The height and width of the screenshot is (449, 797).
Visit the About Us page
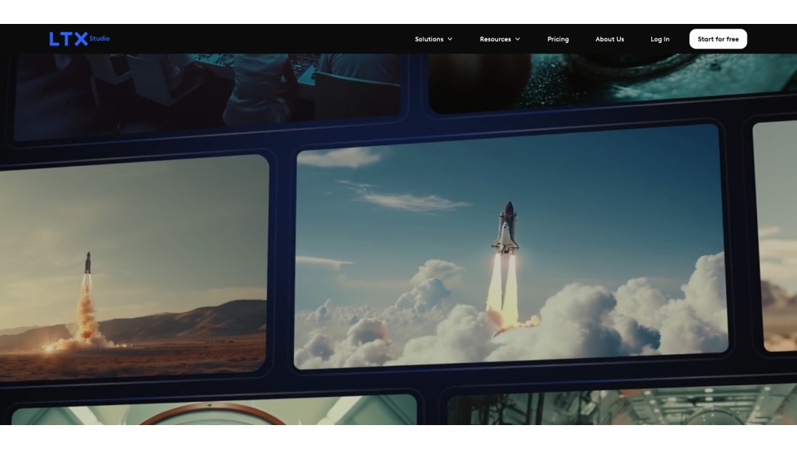(610, 39)
